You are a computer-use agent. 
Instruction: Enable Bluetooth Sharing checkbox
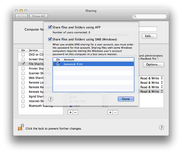(x=23, y=106)
